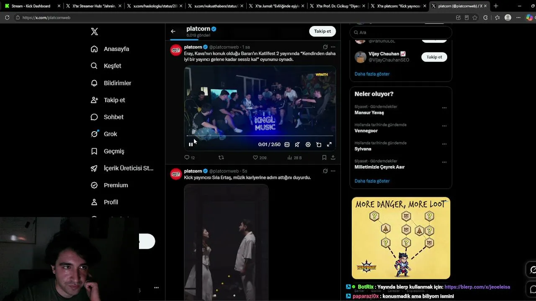The image size is (536, 301).
Task: Open Anasayfa home icon in sidebar
Action: click(94, 49)
